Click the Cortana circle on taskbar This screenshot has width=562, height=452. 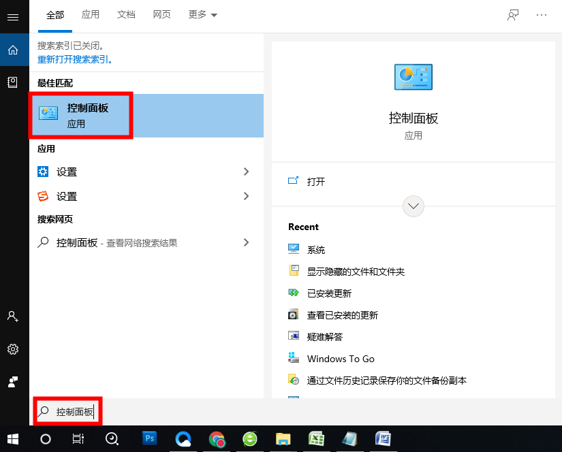click(46, 439)
